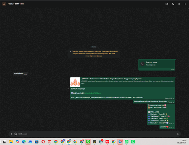Click the forward arrow beside link message
This screenshot has height=145, width=189.
coord(68,88)
